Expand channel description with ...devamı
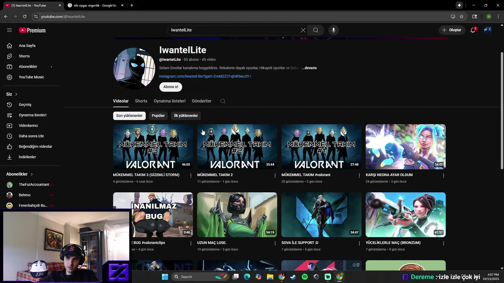 tap(309, 68)
